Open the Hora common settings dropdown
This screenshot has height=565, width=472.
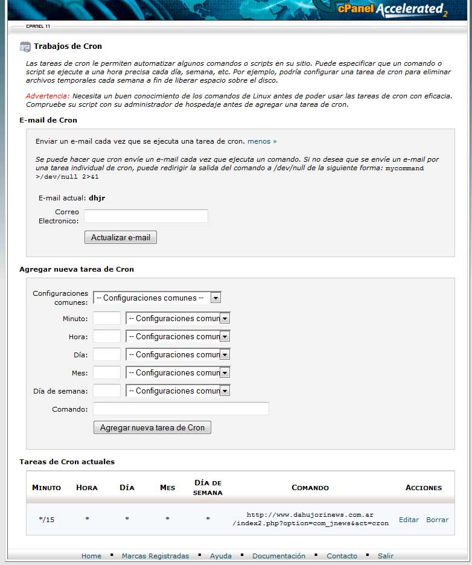[x=178, y=337]
